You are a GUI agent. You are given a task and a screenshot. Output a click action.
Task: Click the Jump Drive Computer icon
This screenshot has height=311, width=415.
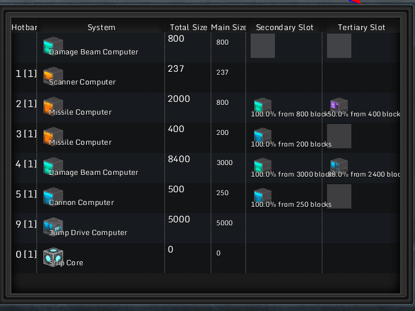[x=53, y=226]
